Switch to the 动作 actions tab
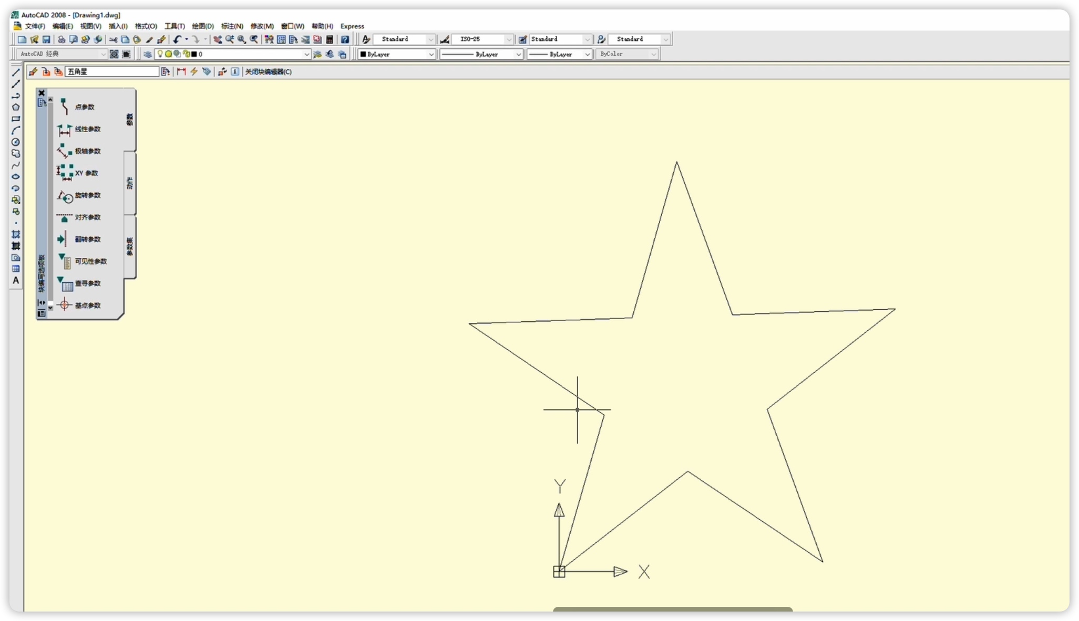The width and height of the screenshot is (1079, 621). pos(130,183)
